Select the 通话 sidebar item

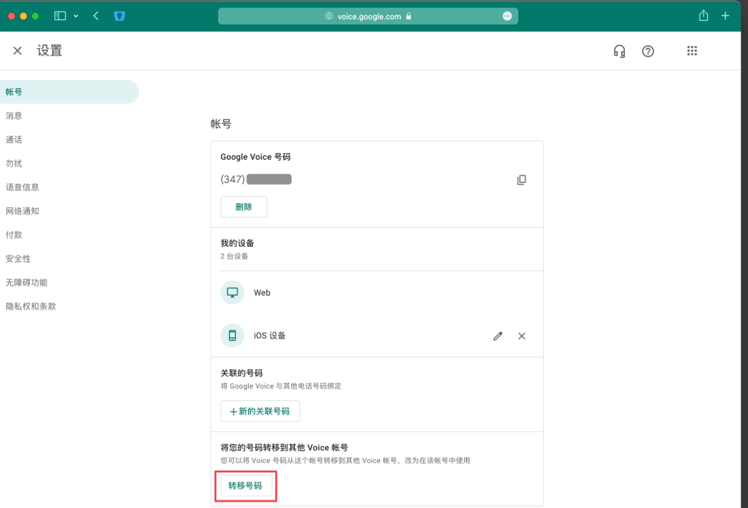click(x=69, y=140)
